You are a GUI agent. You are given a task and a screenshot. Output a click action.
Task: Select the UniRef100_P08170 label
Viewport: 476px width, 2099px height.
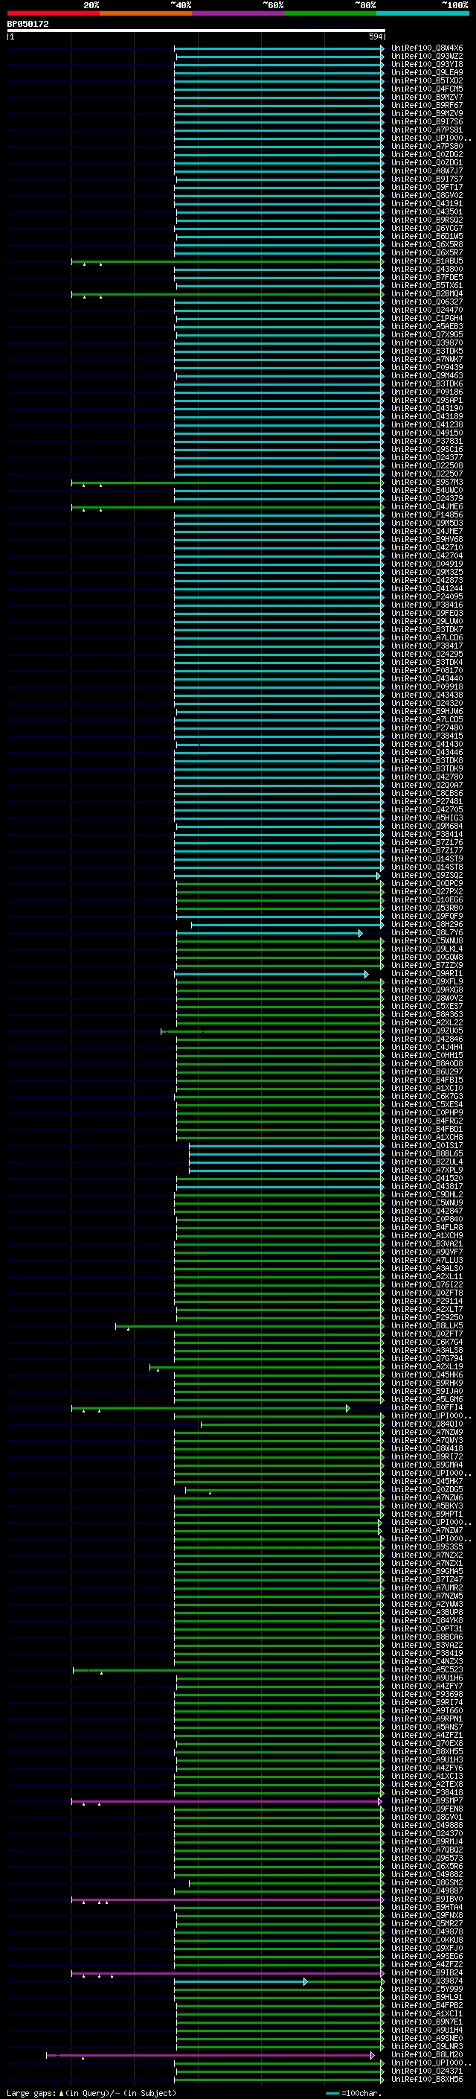point(427,671)
